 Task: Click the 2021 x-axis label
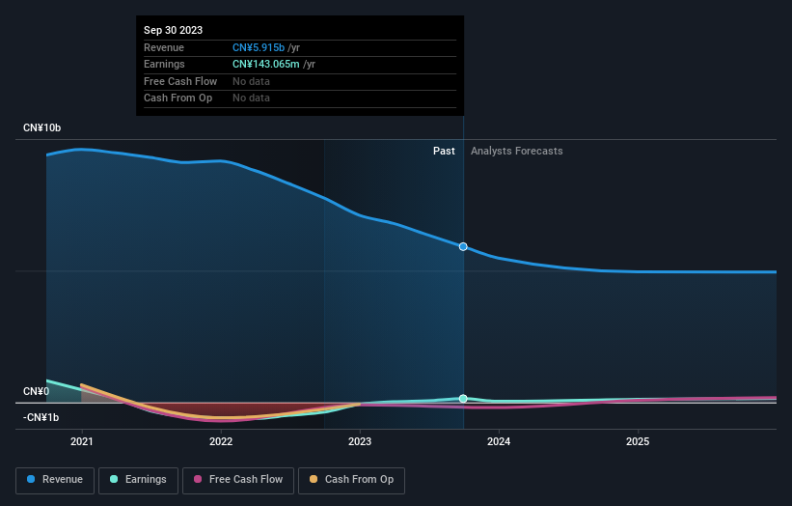[82, 441]
